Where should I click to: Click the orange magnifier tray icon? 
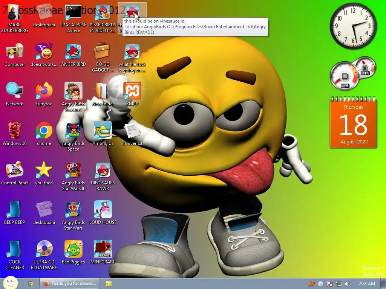click(x=312, y=284)
